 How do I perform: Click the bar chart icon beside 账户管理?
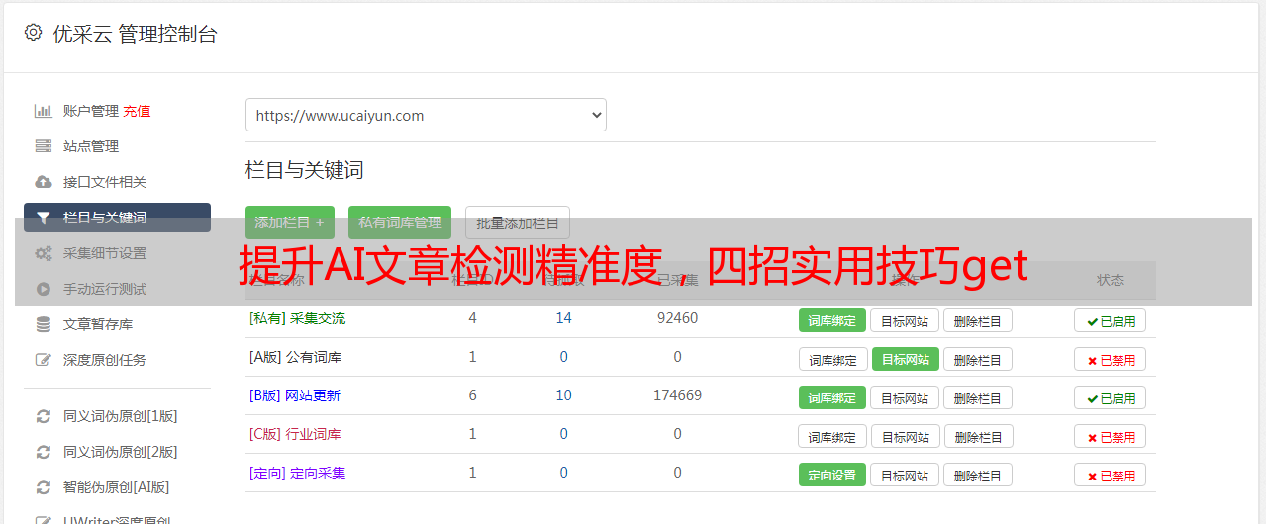pyautogui.click(x=43, y=111)
